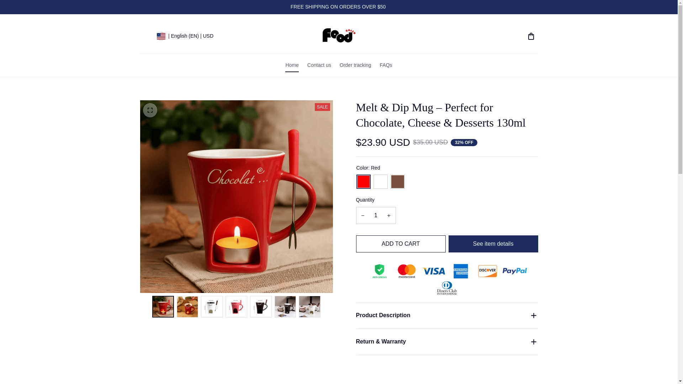Select the Red color swatch

(x=363, y=182)
